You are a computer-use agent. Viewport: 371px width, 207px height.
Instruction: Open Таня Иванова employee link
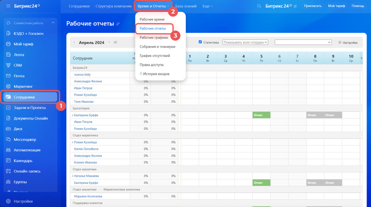coord(84,102)
